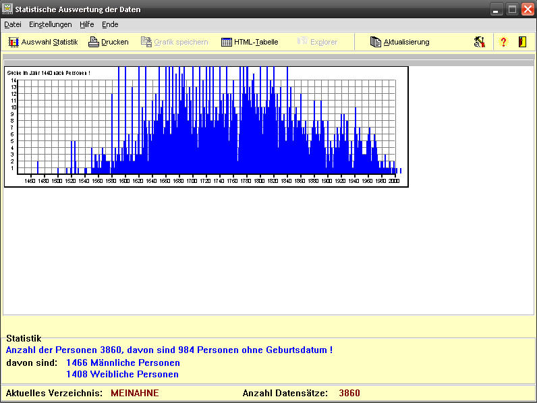
Task: Click the y-axis value 7
Action: pos(13,128)
